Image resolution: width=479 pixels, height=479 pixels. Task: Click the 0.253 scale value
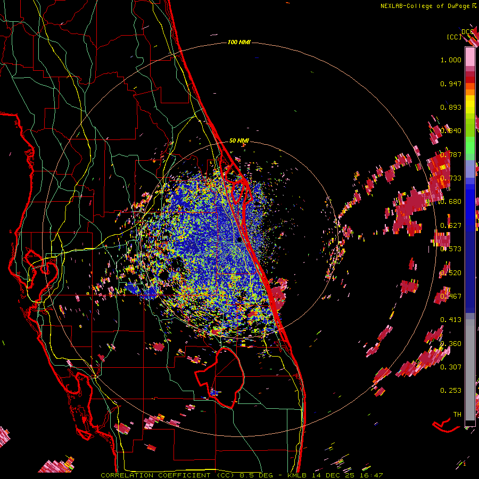451,391
